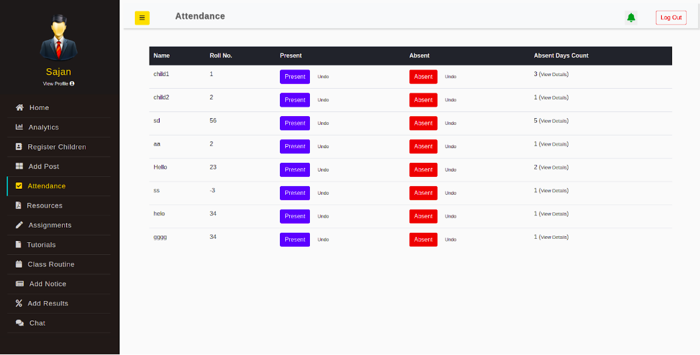Undo the Present mark for Hello

pos(323,170)
